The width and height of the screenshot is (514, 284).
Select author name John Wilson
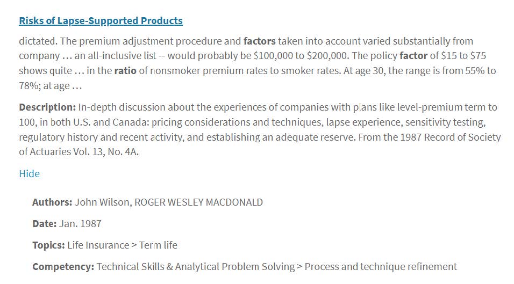[102, 202]
